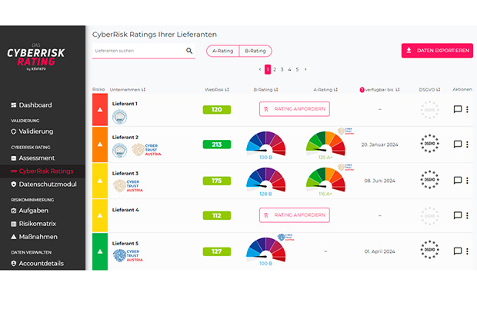Viewport: 477px width, 309px height.
Task: Click Rating Anfordern for Lieferant 1
Action: pos(294,109)
